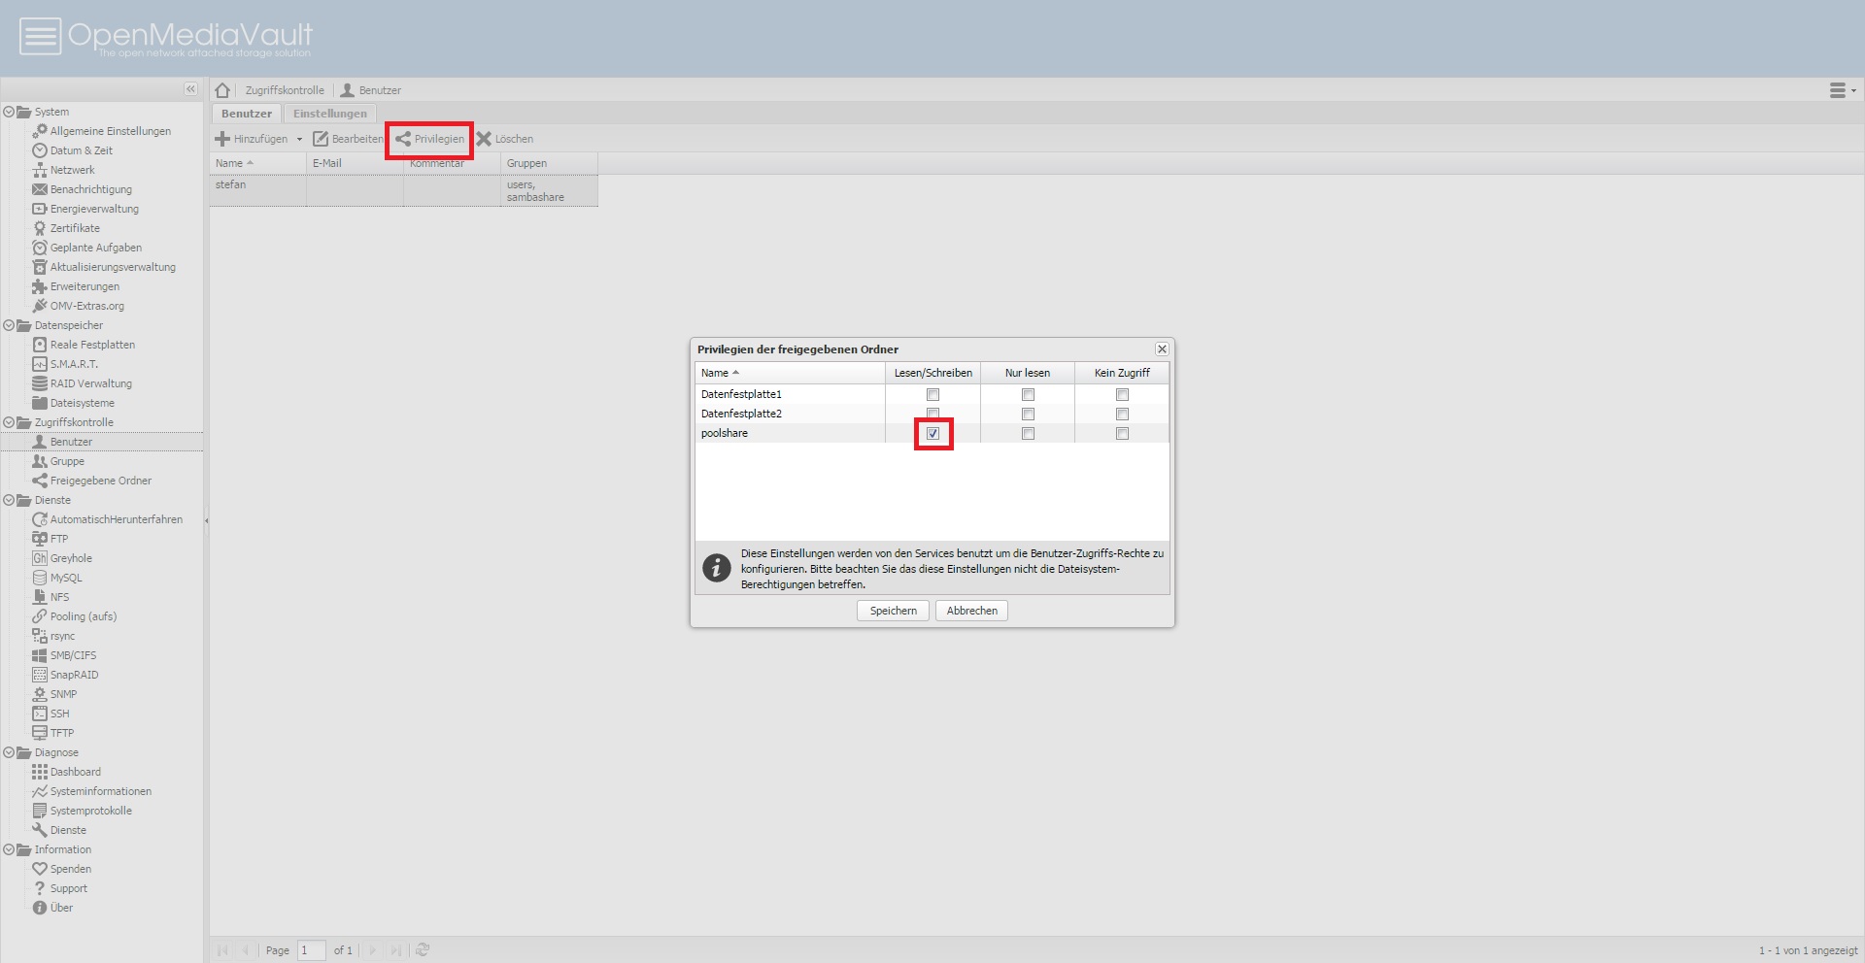Switch to Einstellungen tab
Viewport: 1865px width, 963px height.
(x=330, y=114)
